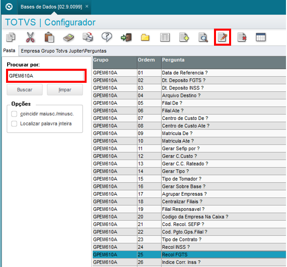The image size is (287, 267).
Task: Select row Indice Corr. Inss ?
Action: tap(189, 262)
